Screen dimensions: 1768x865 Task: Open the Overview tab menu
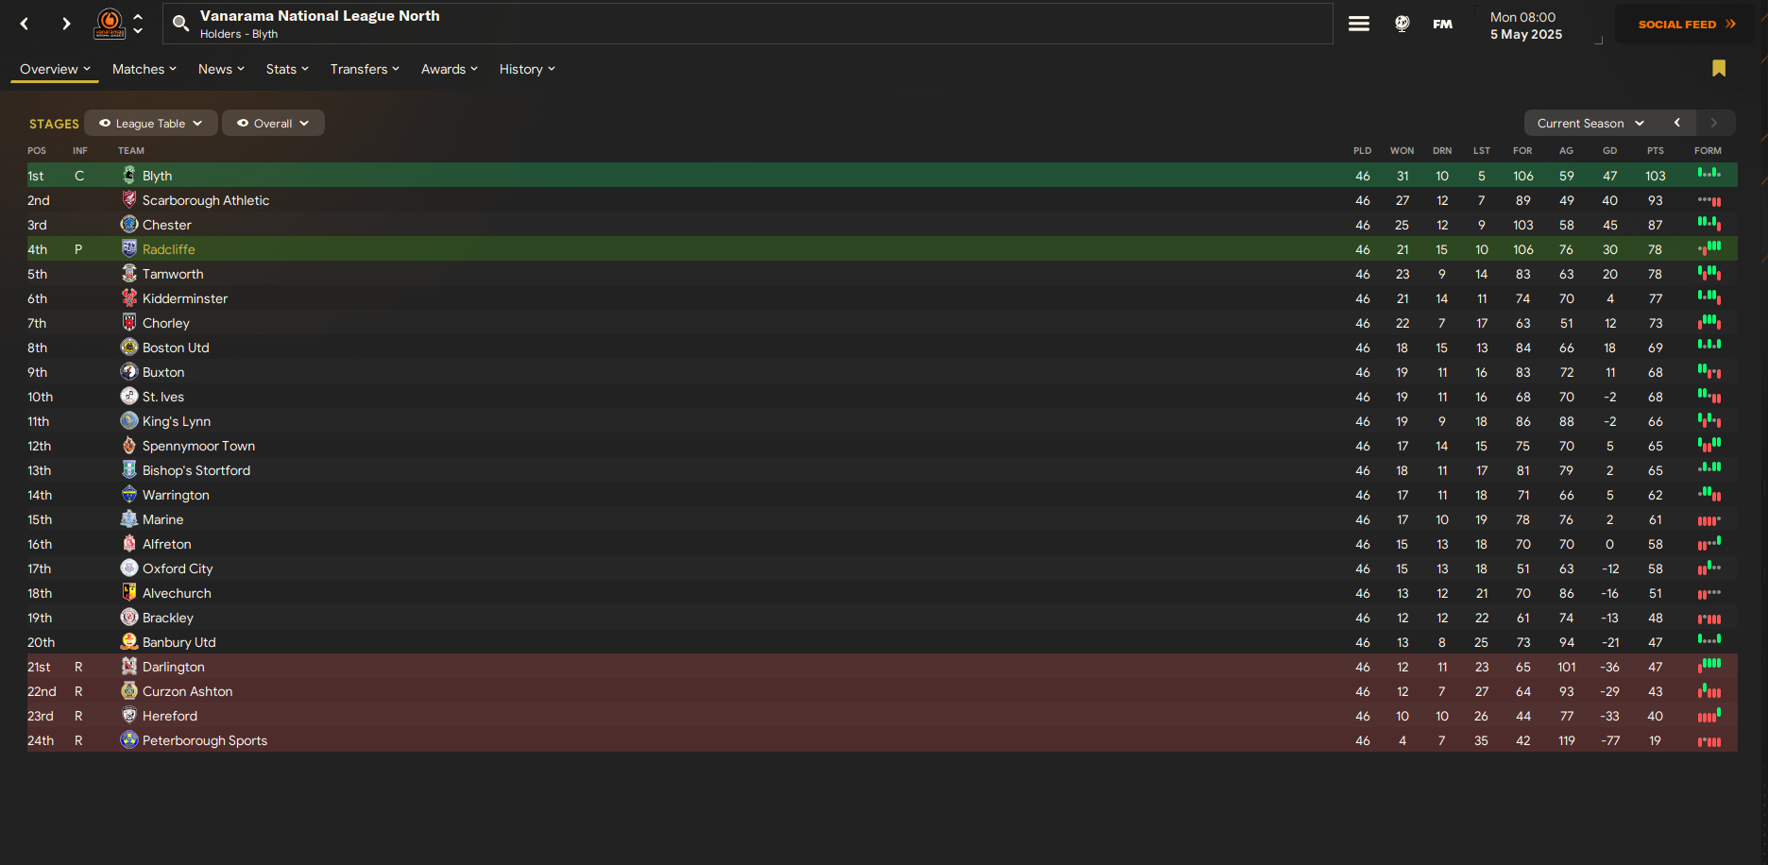click(x=55, y=69)
